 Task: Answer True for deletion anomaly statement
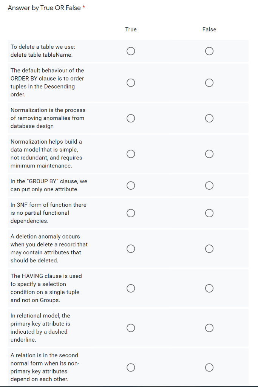(x=131, y=249)
